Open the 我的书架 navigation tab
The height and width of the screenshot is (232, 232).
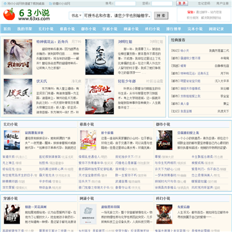(x=24, y=29)
